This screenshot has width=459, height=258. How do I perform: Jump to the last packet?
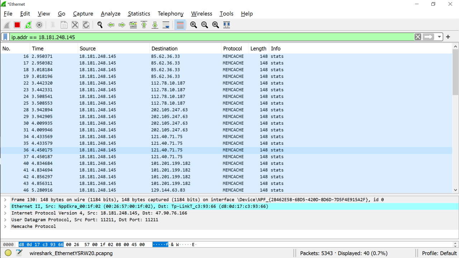tap(155, 25)
